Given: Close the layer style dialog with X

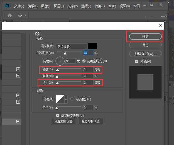Looking at the screenshot, I should pyautogui.click(x=160, y=25).
